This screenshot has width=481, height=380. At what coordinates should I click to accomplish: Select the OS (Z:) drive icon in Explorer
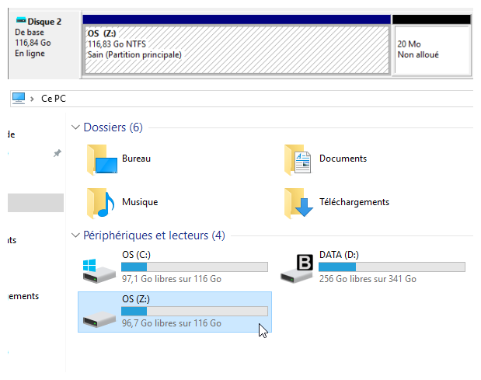pyautogui.click(x=99, y=319)
